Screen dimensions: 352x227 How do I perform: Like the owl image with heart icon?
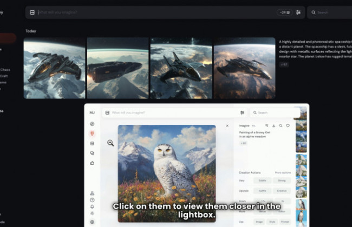(x=288, y=125)
